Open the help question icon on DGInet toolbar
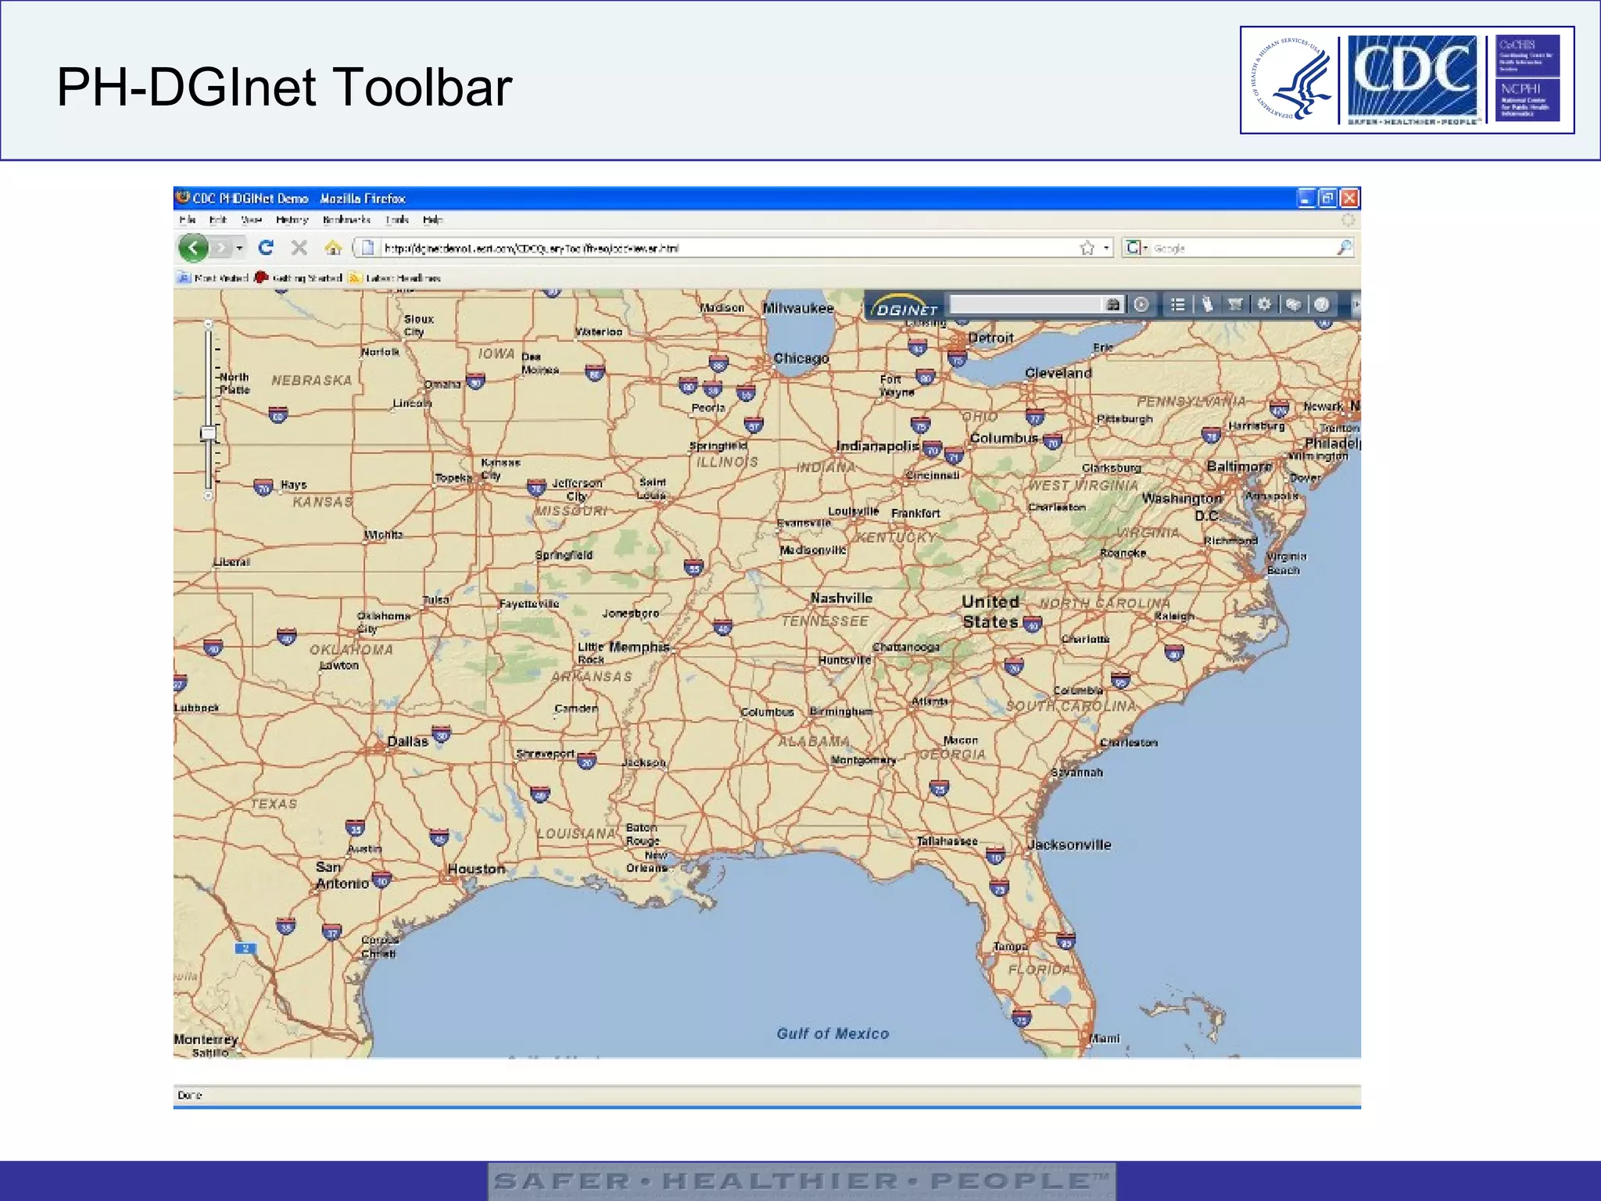 (1322, 304)
